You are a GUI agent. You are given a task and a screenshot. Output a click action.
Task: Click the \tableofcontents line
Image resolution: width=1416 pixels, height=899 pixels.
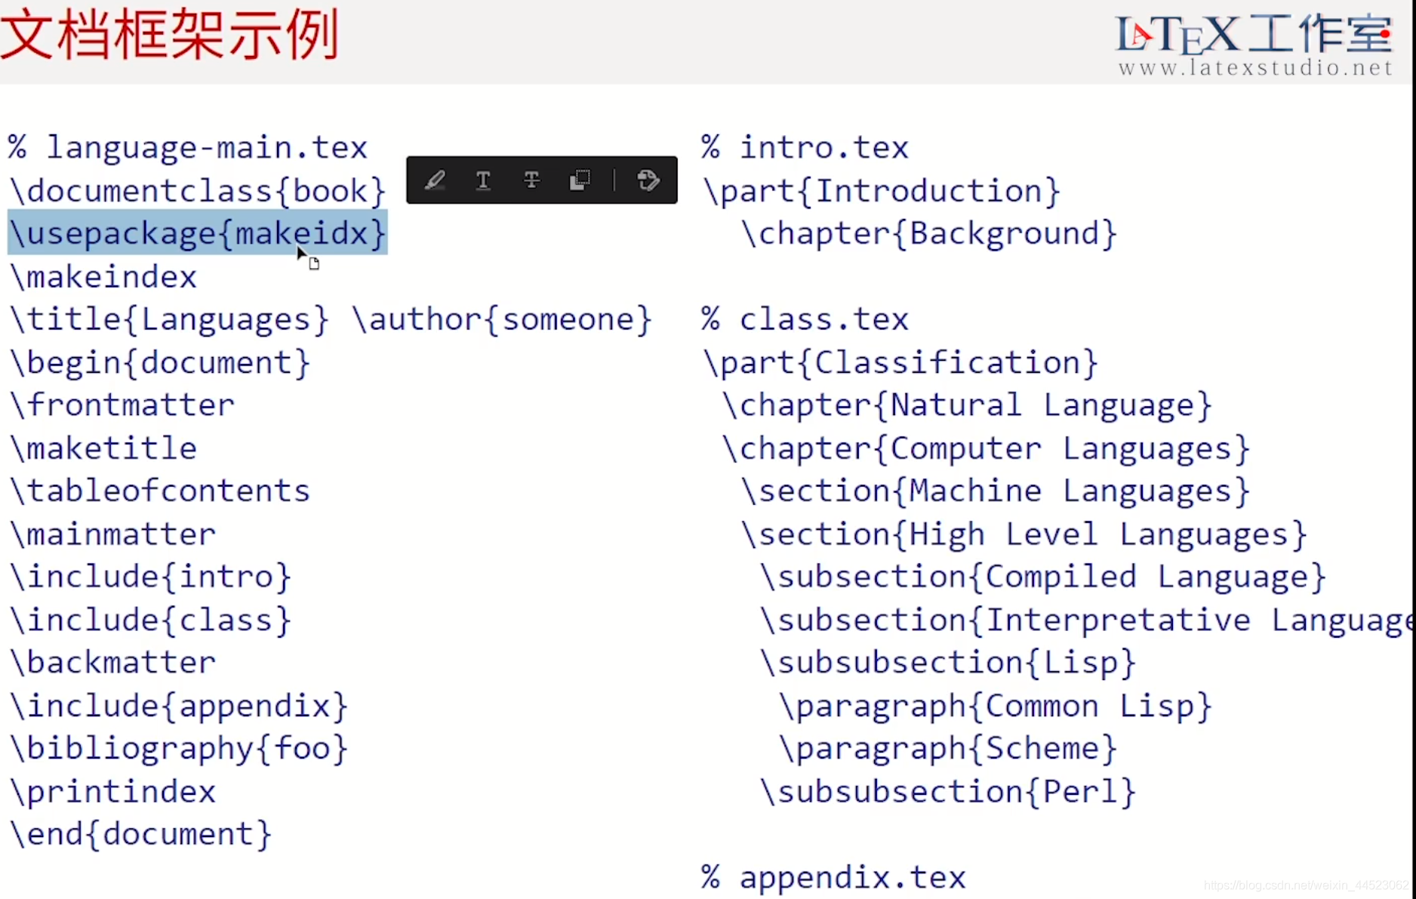160,491
